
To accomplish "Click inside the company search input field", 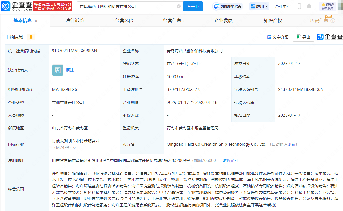I will (x=125, y=6).
